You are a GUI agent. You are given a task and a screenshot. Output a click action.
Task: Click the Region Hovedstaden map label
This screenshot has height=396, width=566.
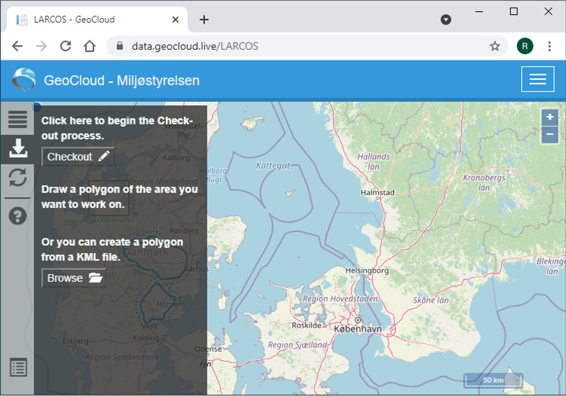coord(340,298)
